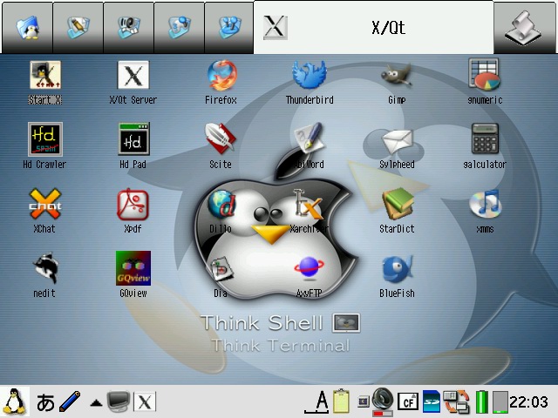Launch XChat from the desktop

coord(44,206)
